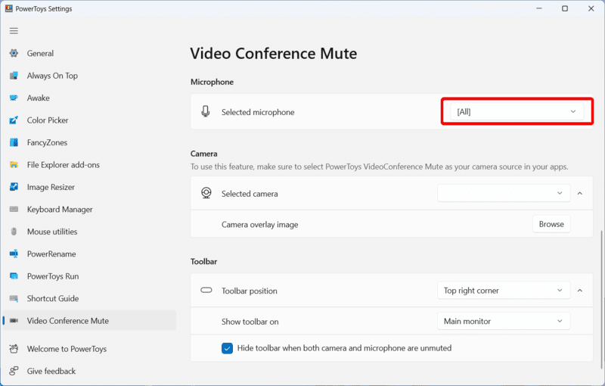605x386 pixels.
Task: Open Mouse utilities settings page
Action: point(89,232)
